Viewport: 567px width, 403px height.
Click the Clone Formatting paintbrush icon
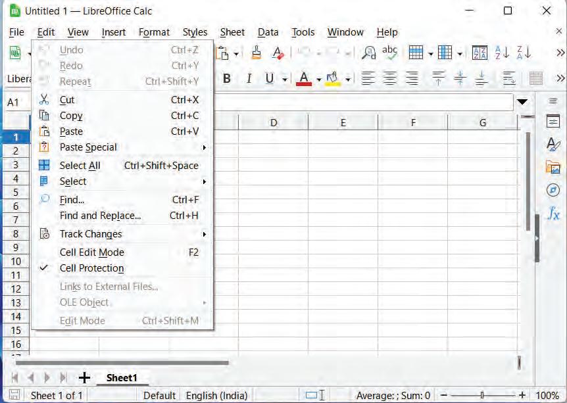[257, 53]
